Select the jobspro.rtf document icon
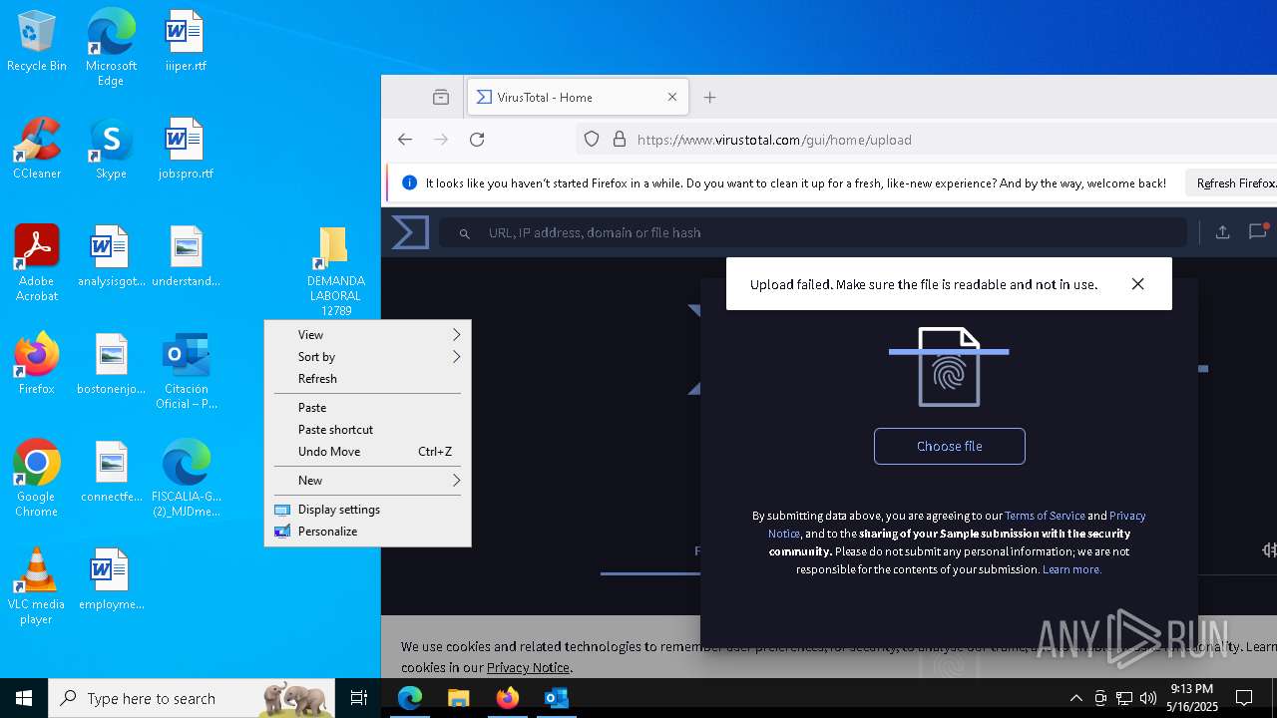The height and width of the screenshot is (718, 1277). point(185,150)
